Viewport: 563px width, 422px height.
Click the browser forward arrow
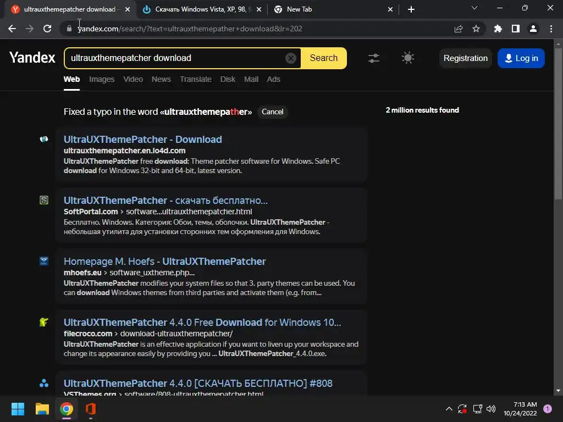(30, 29)
